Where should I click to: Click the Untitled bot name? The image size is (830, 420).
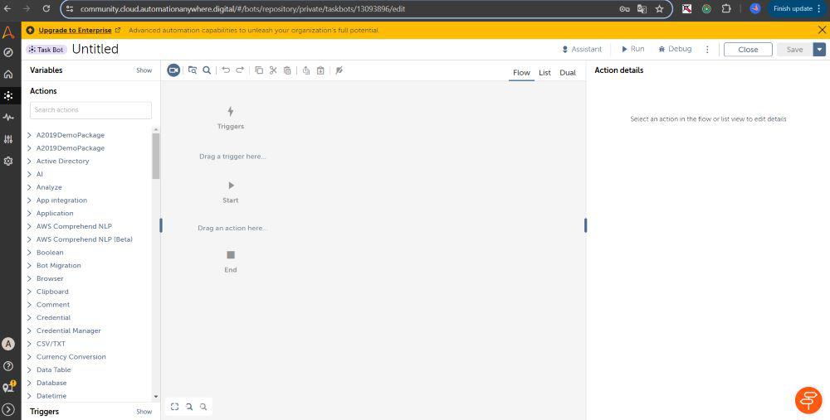(x=95, y=49)
